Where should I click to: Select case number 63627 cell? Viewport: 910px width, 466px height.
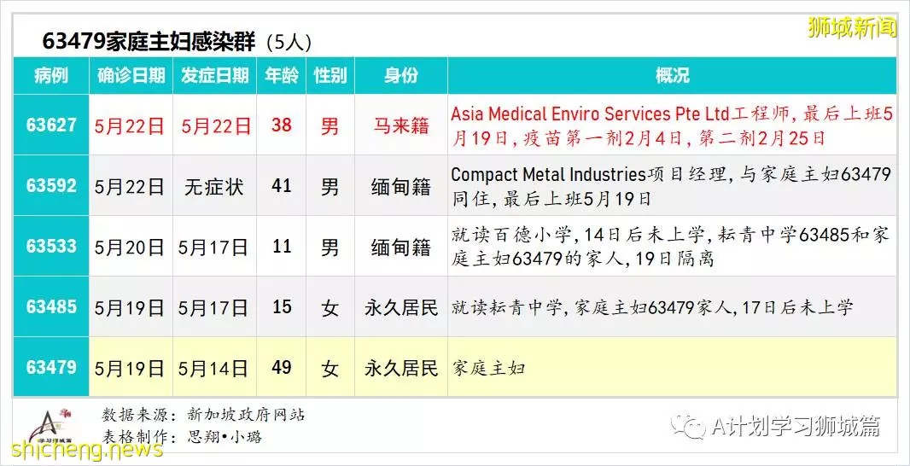click(x=51, y=125)
